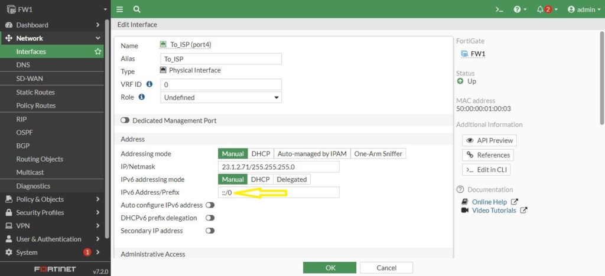Click the favorite star next to Interfaces

(x=98, y=52)
